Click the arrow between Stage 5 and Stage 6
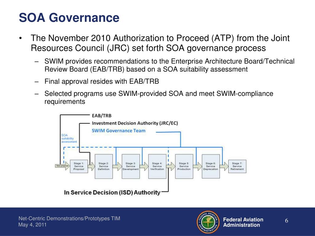The image size is (315, 236). pos(197,166)
